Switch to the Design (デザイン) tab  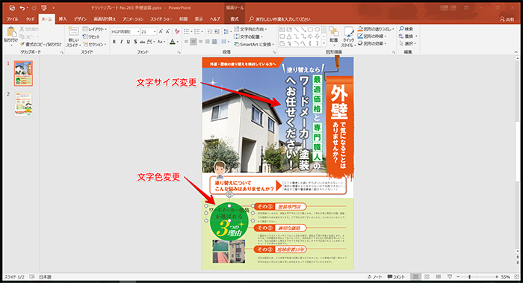pyautogui.click(x=80, y=19)
